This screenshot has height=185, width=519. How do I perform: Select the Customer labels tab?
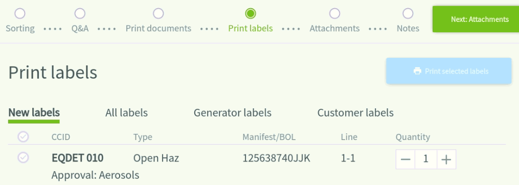pos(355,113)
